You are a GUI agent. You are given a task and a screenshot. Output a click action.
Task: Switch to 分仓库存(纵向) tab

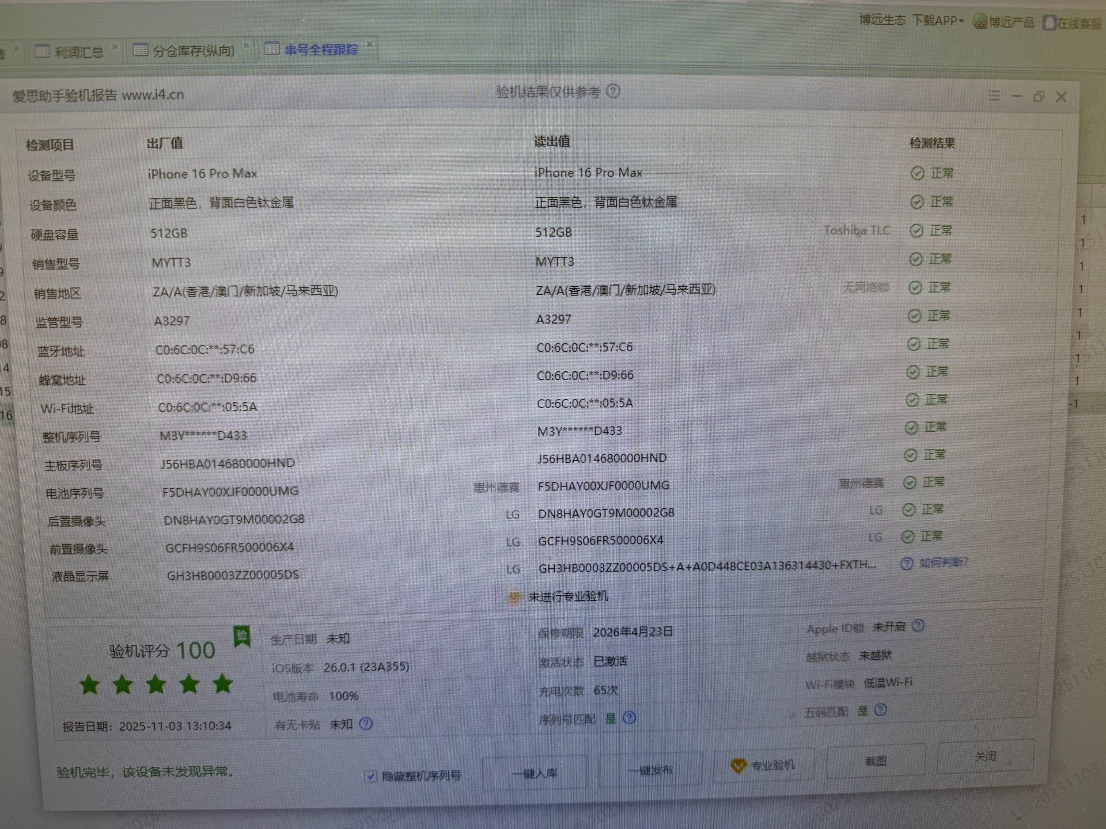(193, 51)
